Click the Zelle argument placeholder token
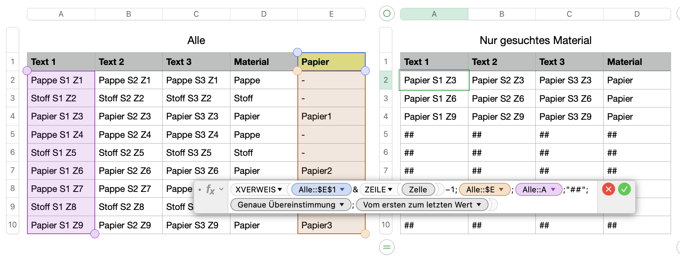 click(418, 189)
